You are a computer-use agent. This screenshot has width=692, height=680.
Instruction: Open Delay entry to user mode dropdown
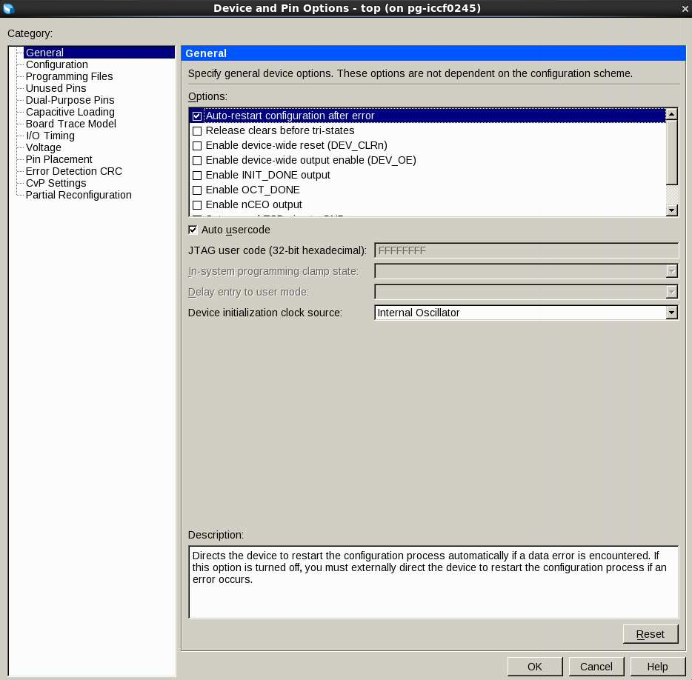[x=526, y=292]
